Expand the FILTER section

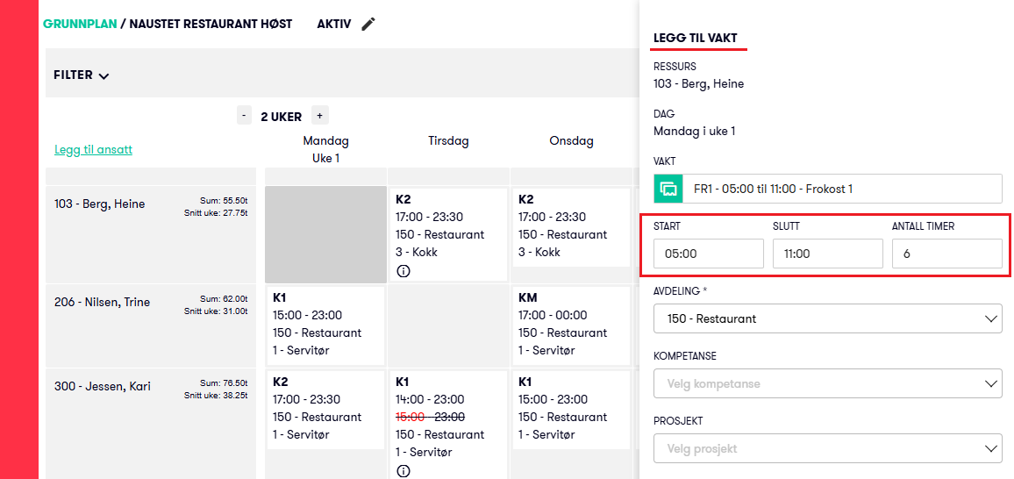82,75
